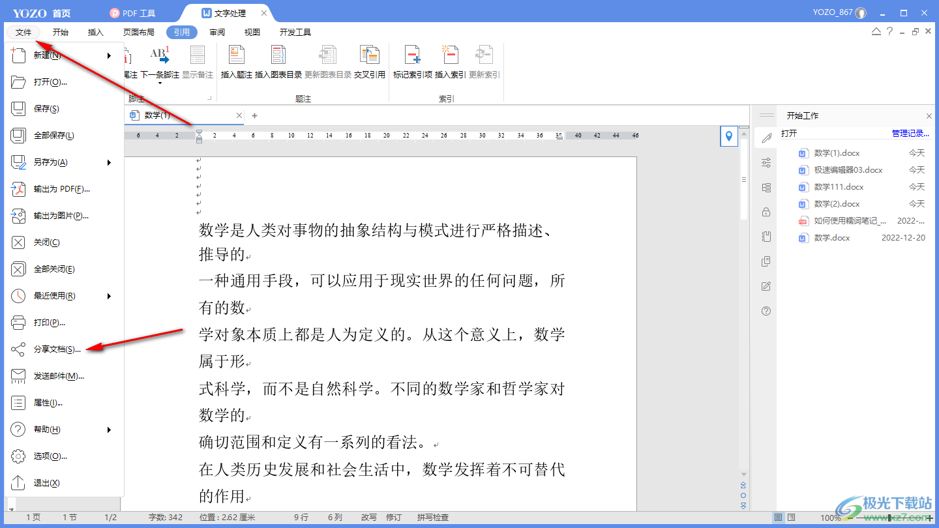The width and height of the screenshot is (939, 528).
Task: Switch to the 视图 ribbon tab
Action: coord(252,32)
